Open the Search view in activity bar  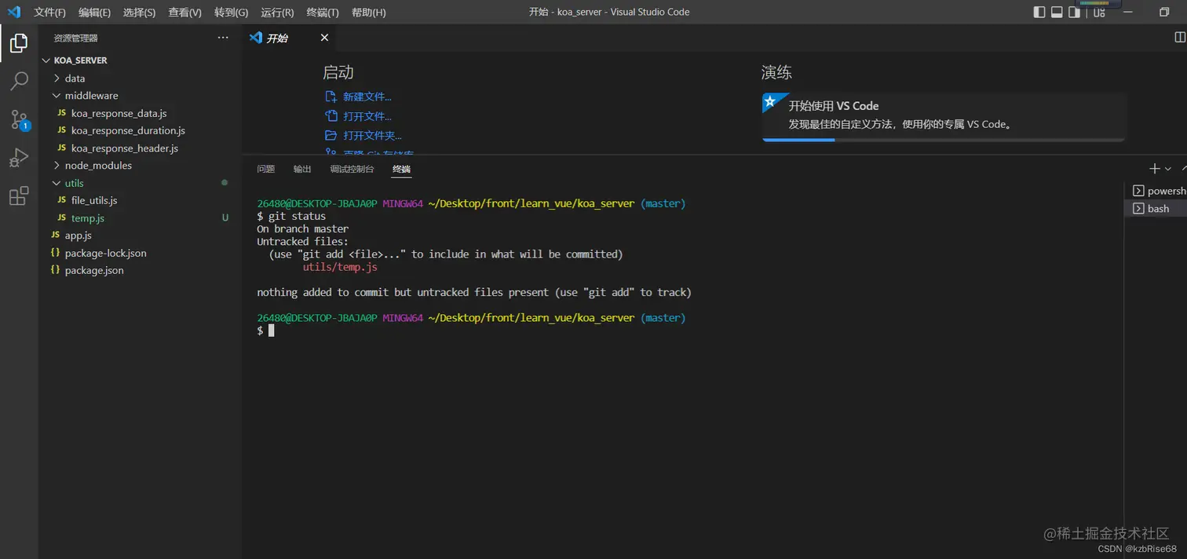[19, 81]
